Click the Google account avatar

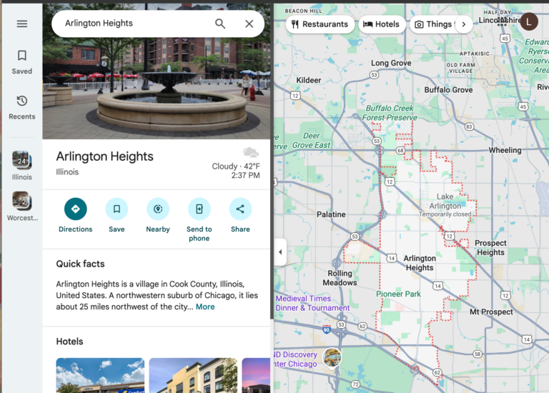tap(529, 22)
